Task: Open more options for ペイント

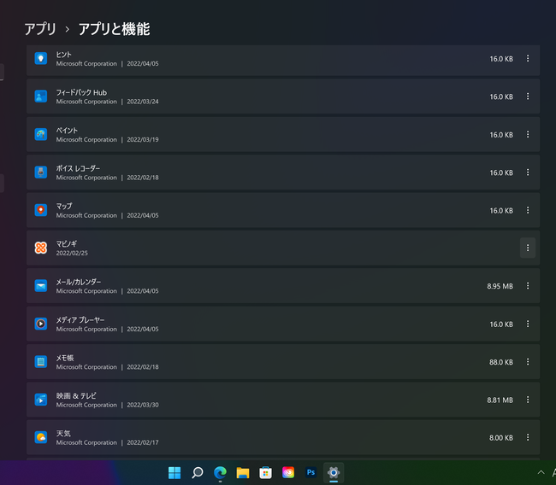Action: (528, 134)
